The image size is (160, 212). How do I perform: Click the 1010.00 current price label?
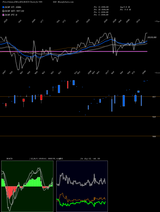(x=152, y=37)
